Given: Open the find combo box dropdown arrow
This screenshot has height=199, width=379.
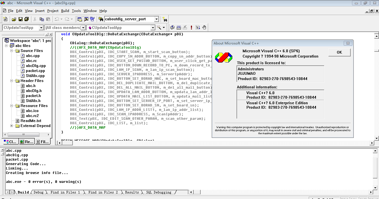Looking at the screenshot, I should (x=156, y=19).
